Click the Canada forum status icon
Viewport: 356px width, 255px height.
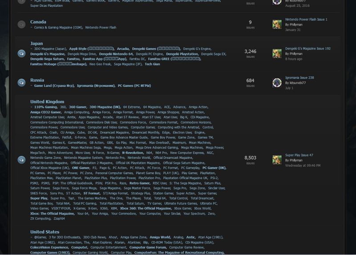(21, 24)
